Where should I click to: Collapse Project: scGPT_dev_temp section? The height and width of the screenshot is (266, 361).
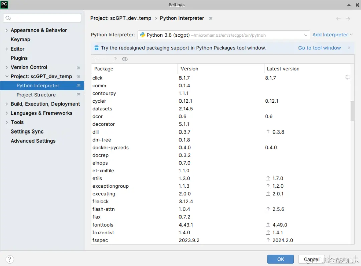click(7, 76)
